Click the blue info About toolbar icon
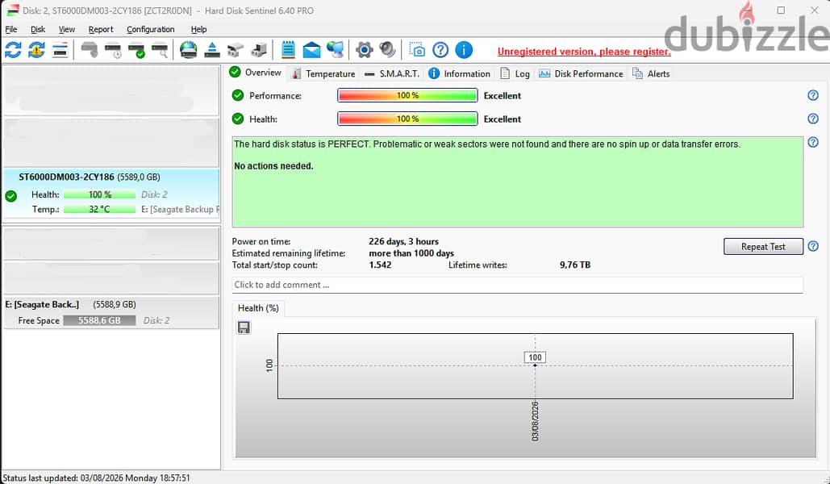This screenshot has width=830, height=484. click(464, 50)
